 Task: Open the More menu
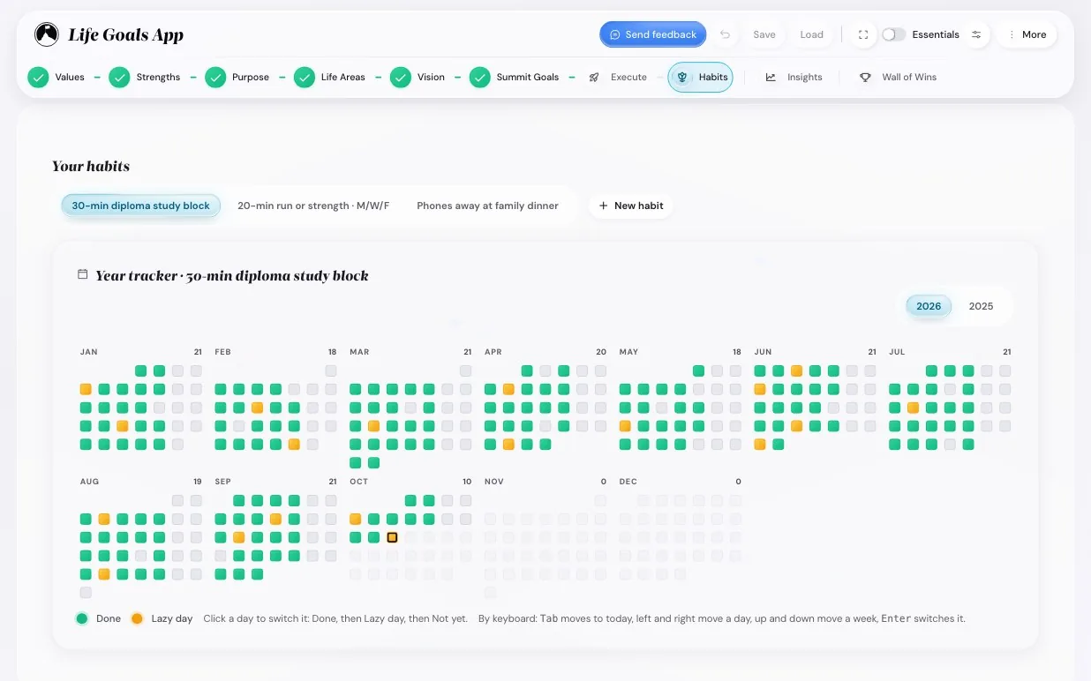pos(1027,34)
